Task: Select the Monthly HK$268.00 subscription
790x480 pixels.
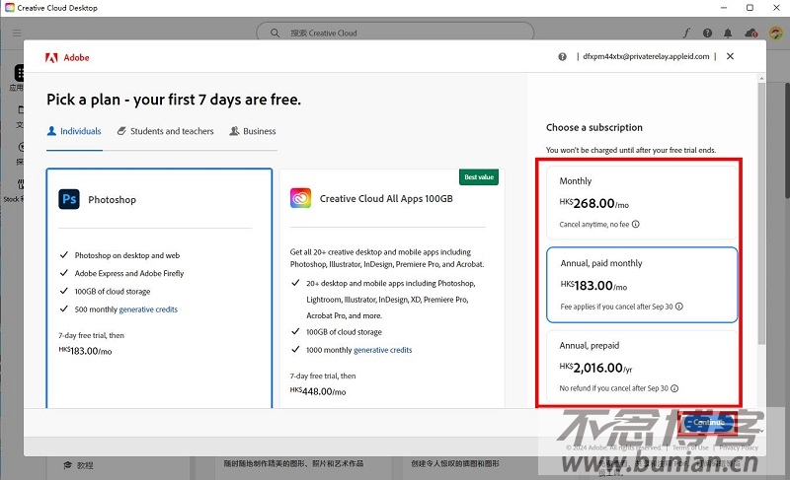Action: point(642,202)
